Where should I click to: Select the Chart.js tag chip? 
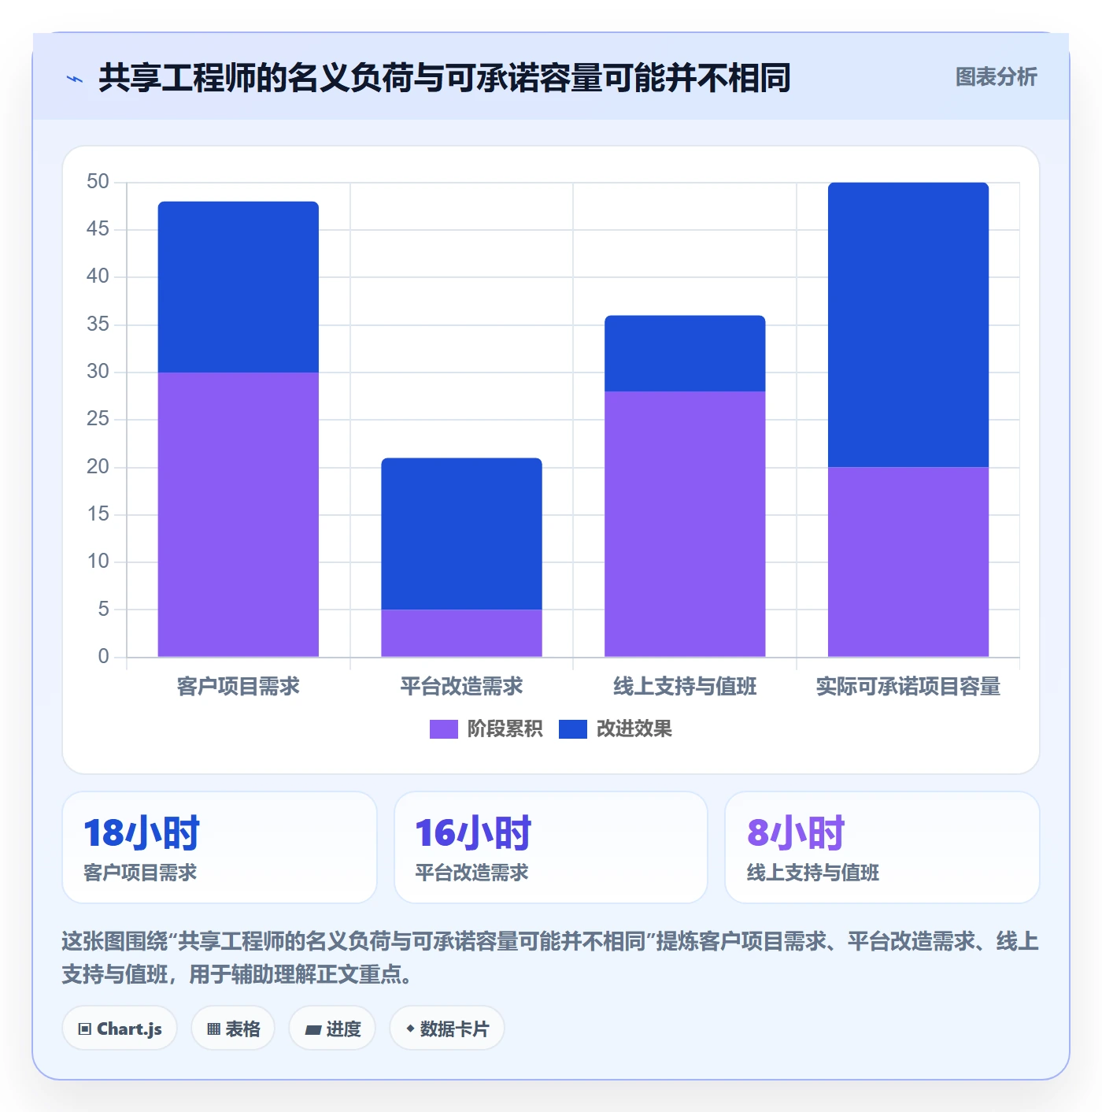coord(120,1029)
